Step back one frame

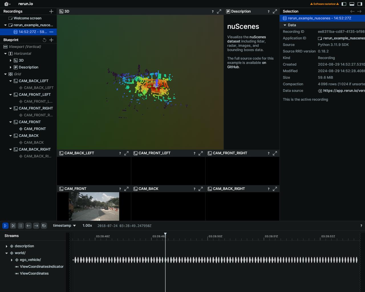(29, 226)
